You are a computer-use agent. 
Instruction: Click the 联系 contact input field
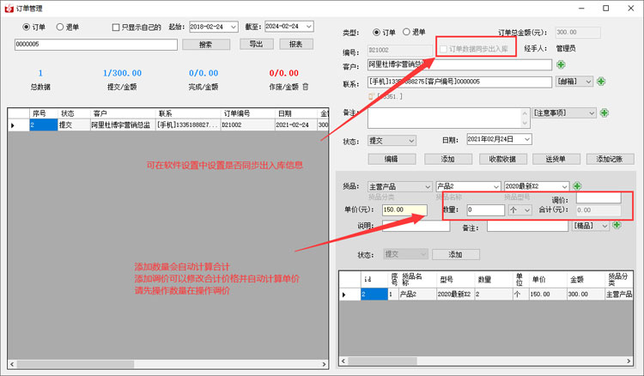(x=459, y=82)
